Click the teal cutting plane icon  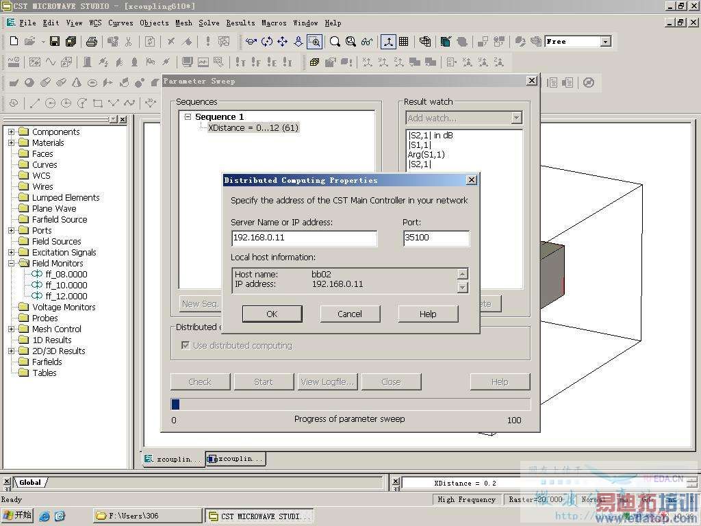445,41
